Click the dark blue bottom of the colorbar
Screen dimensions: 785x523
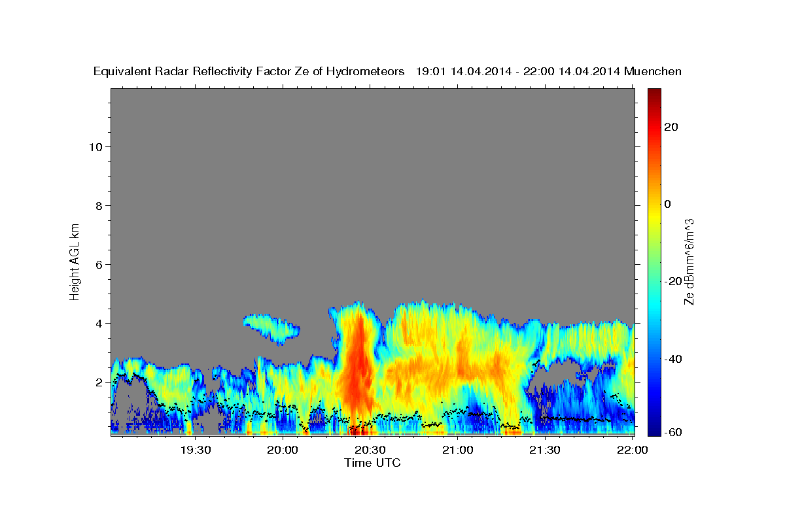point(654,428)
